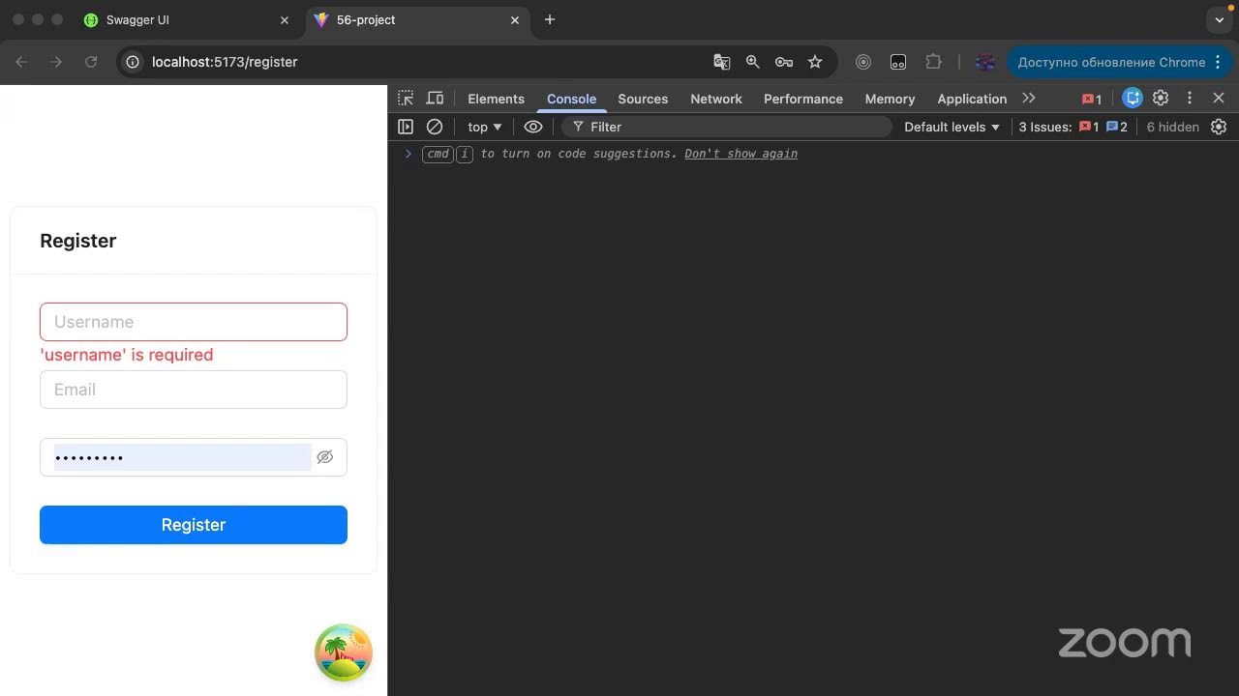Focus the Username input field
The image size is (1239, 696).
194,322
